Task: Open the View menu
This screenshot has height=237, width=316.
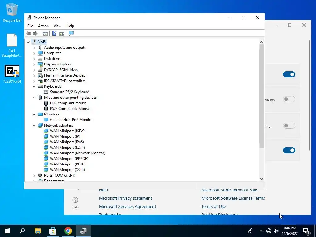Action: click(x=57, y=26)
